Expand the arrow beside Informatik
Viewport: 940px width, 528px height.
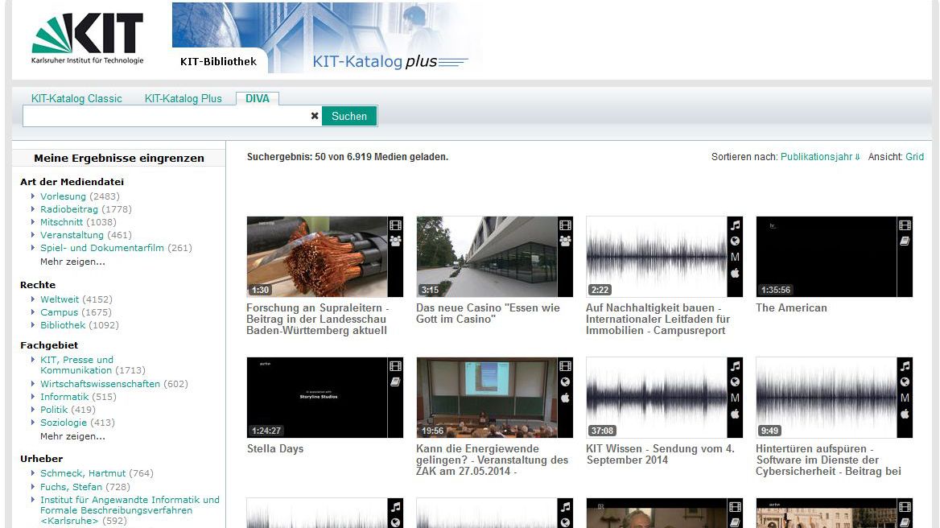click(33, 397)
